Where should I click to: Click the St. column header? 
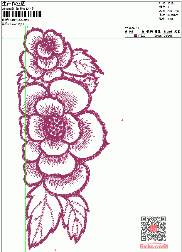click(143, 32)
